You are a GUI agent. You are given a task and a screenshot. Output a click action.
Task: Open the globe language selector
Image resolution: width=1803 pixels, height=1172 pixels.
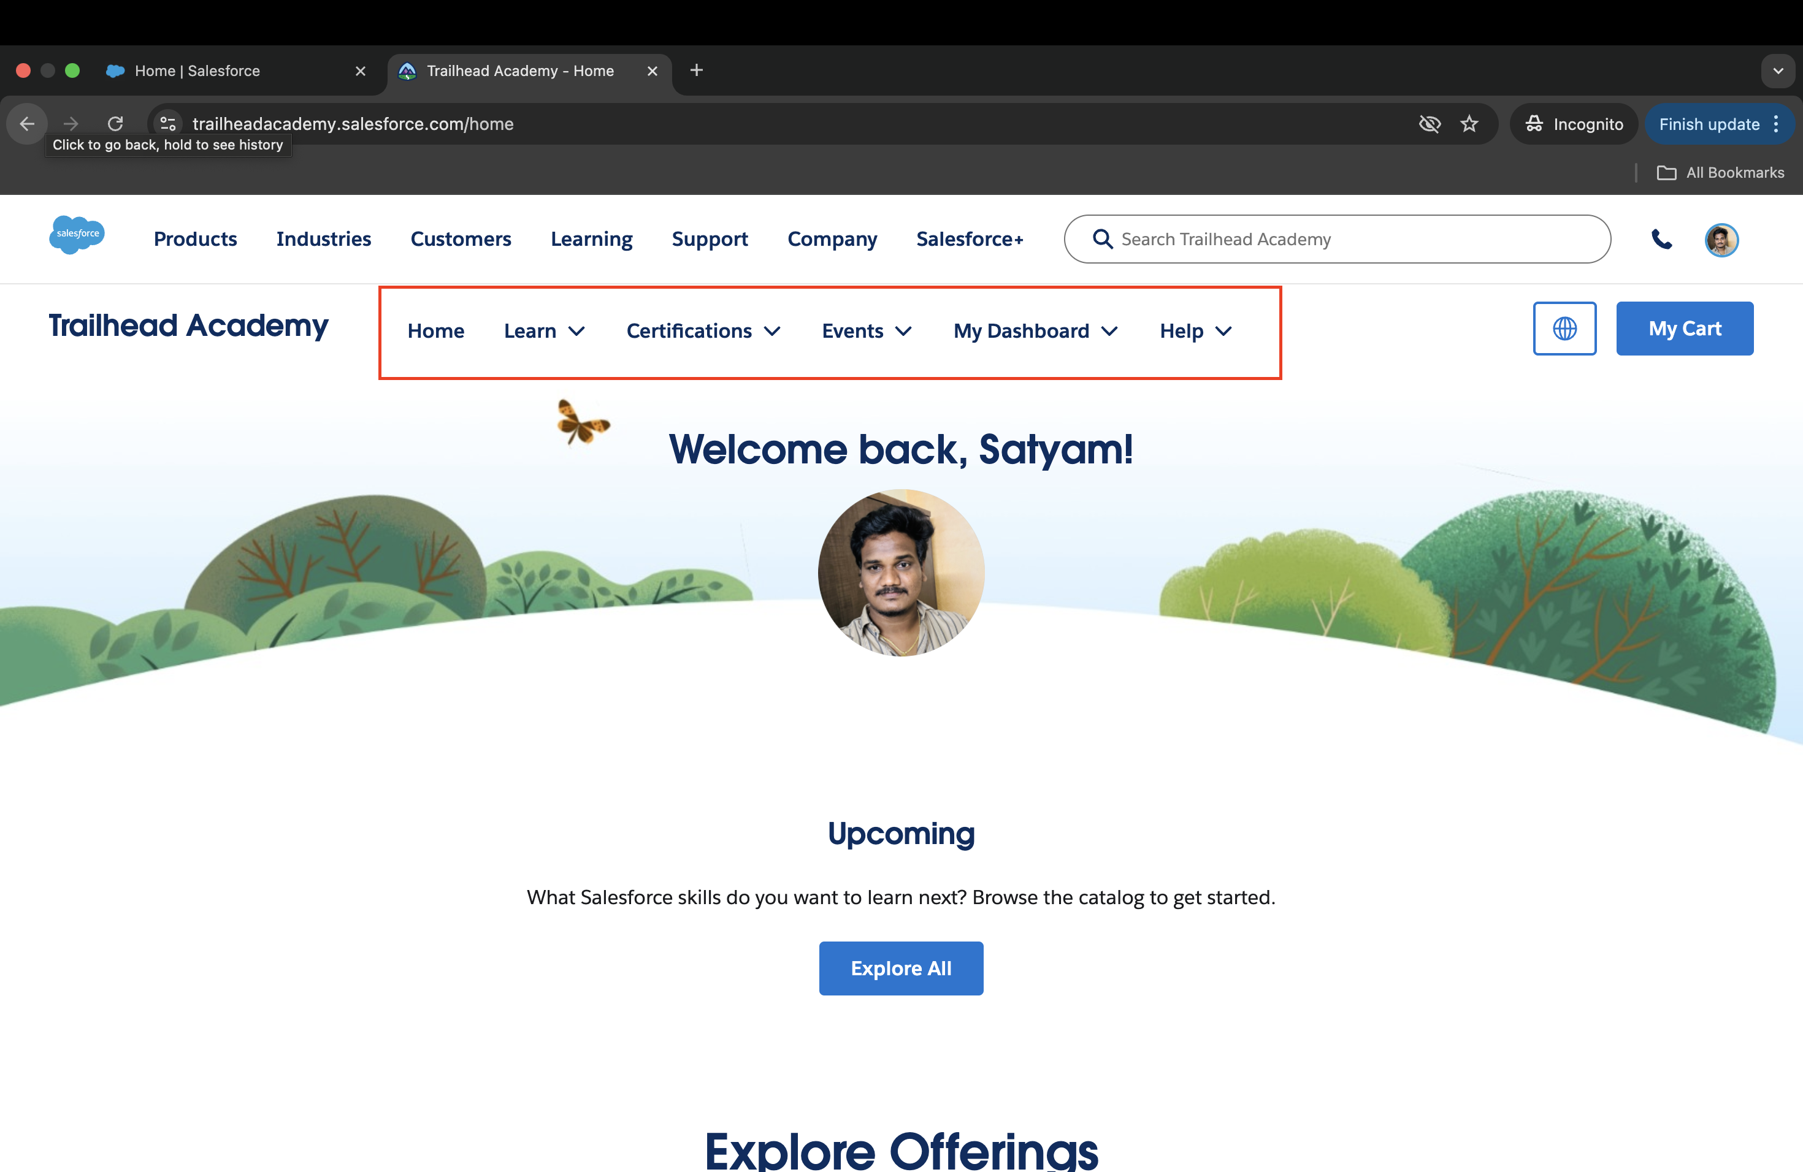coord(1564,329)
